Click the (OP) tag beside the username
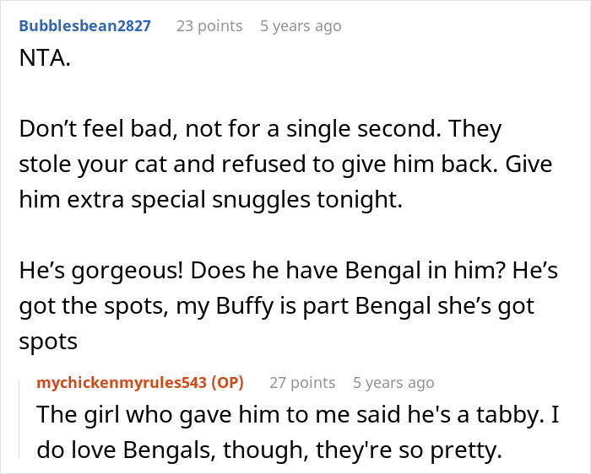The image size is (591, 474). pos(225,383)
